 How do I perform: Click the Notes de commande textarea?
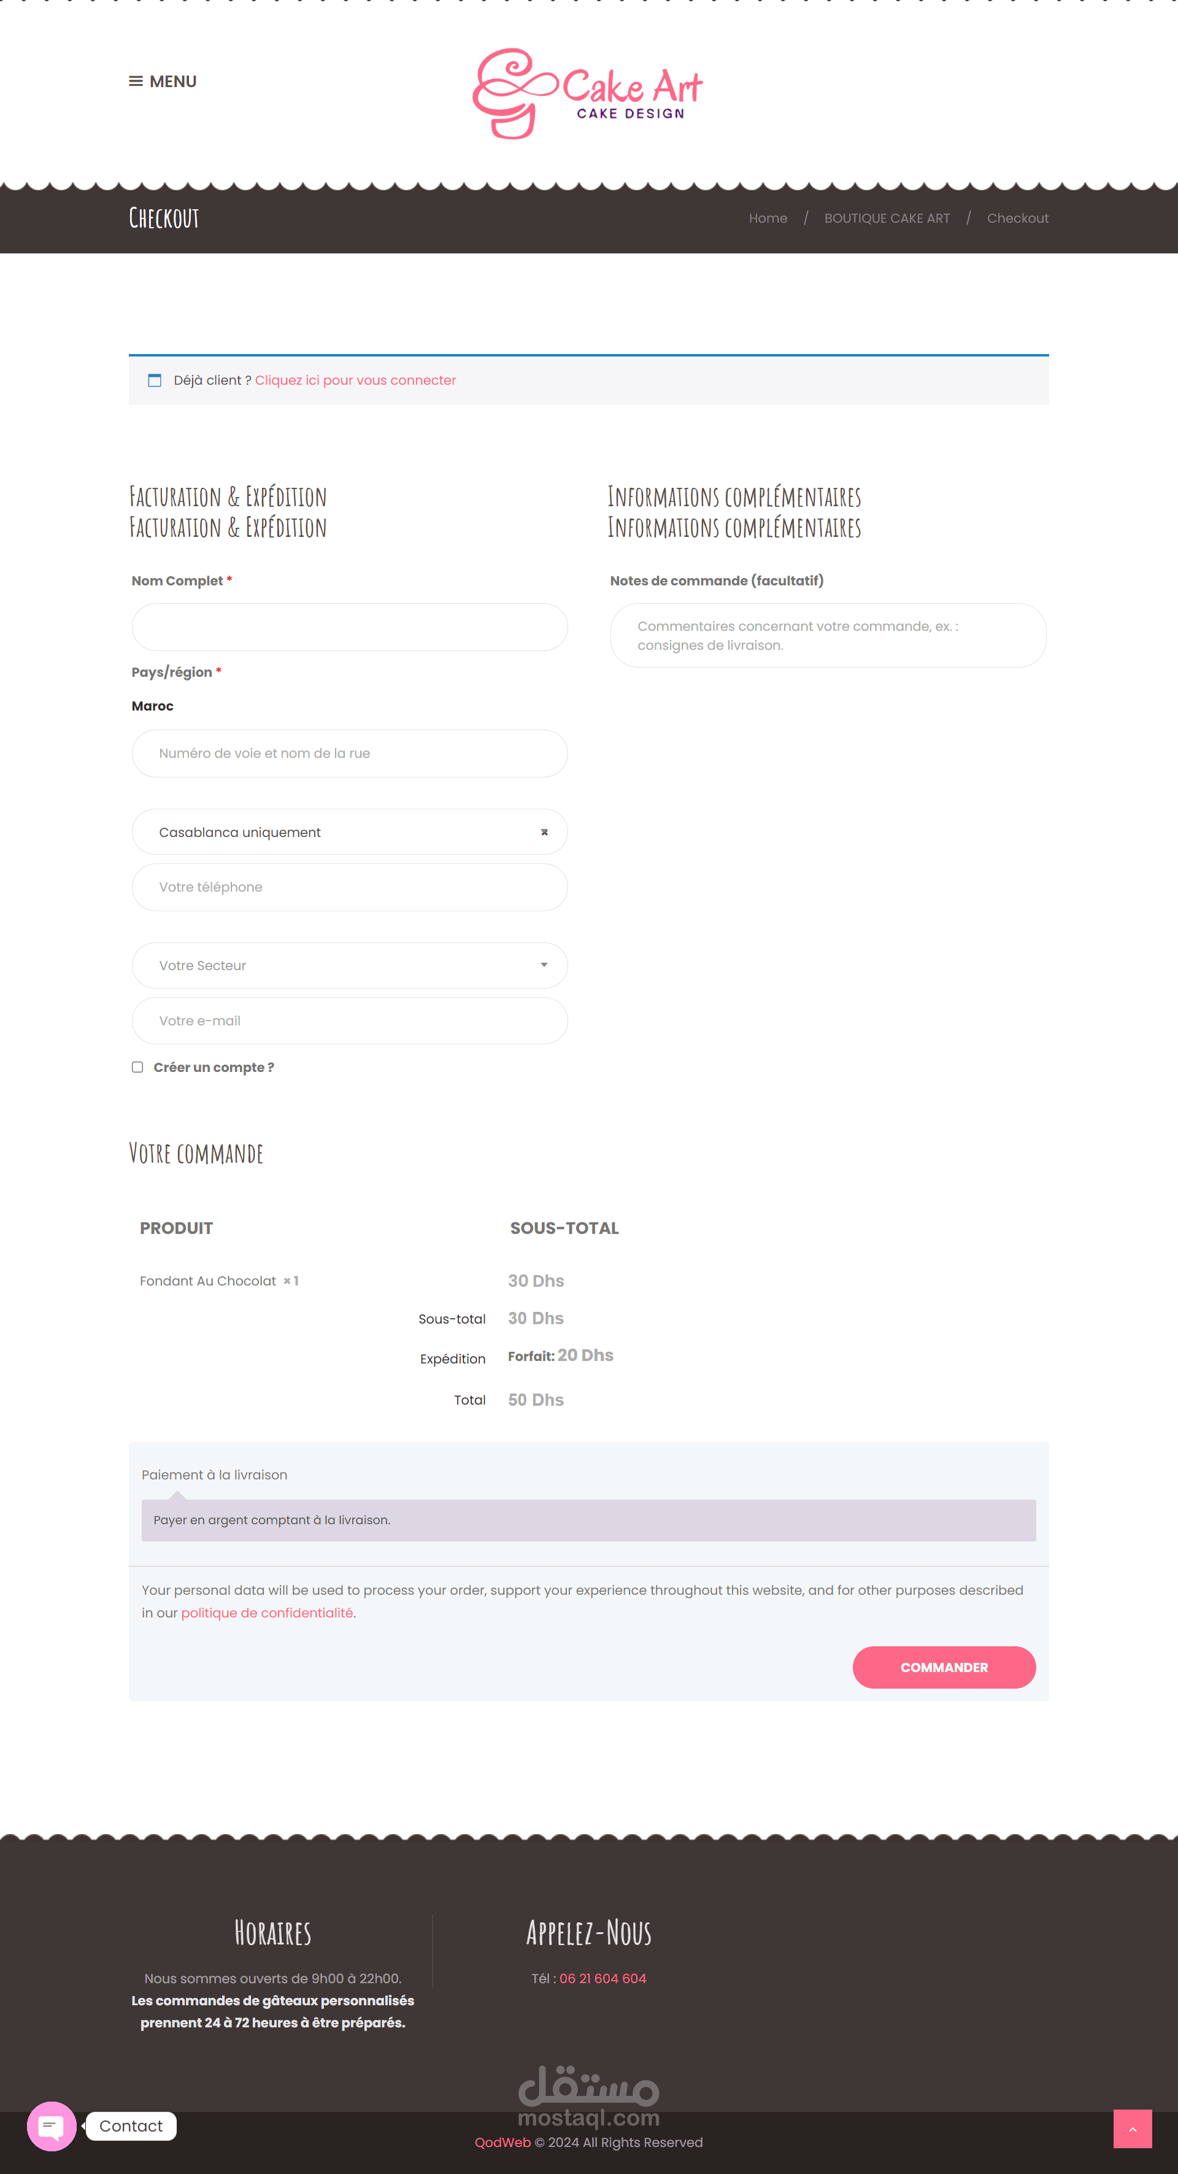(828, 636)
